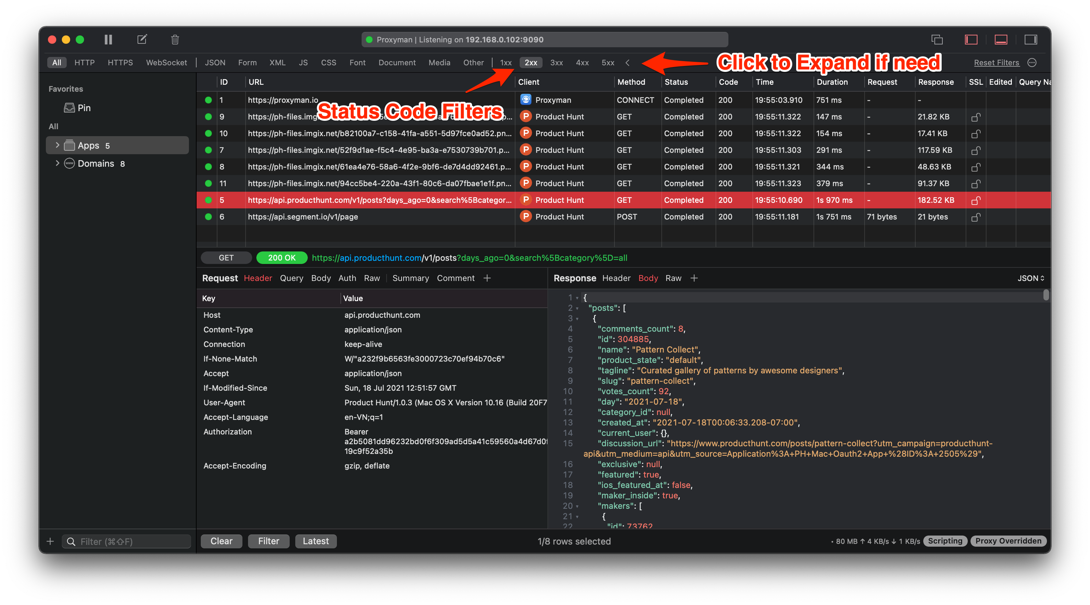Click the SSL lock icon for row ID 9
This screenshot has width=1090, height=605.
975,117
